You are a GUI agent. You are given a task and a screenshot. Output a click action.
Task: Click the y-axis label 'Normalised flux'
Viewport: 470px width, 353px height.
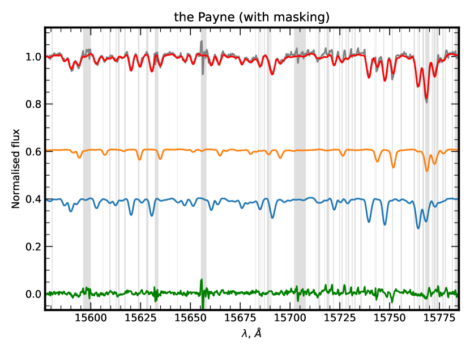point(16,169)
